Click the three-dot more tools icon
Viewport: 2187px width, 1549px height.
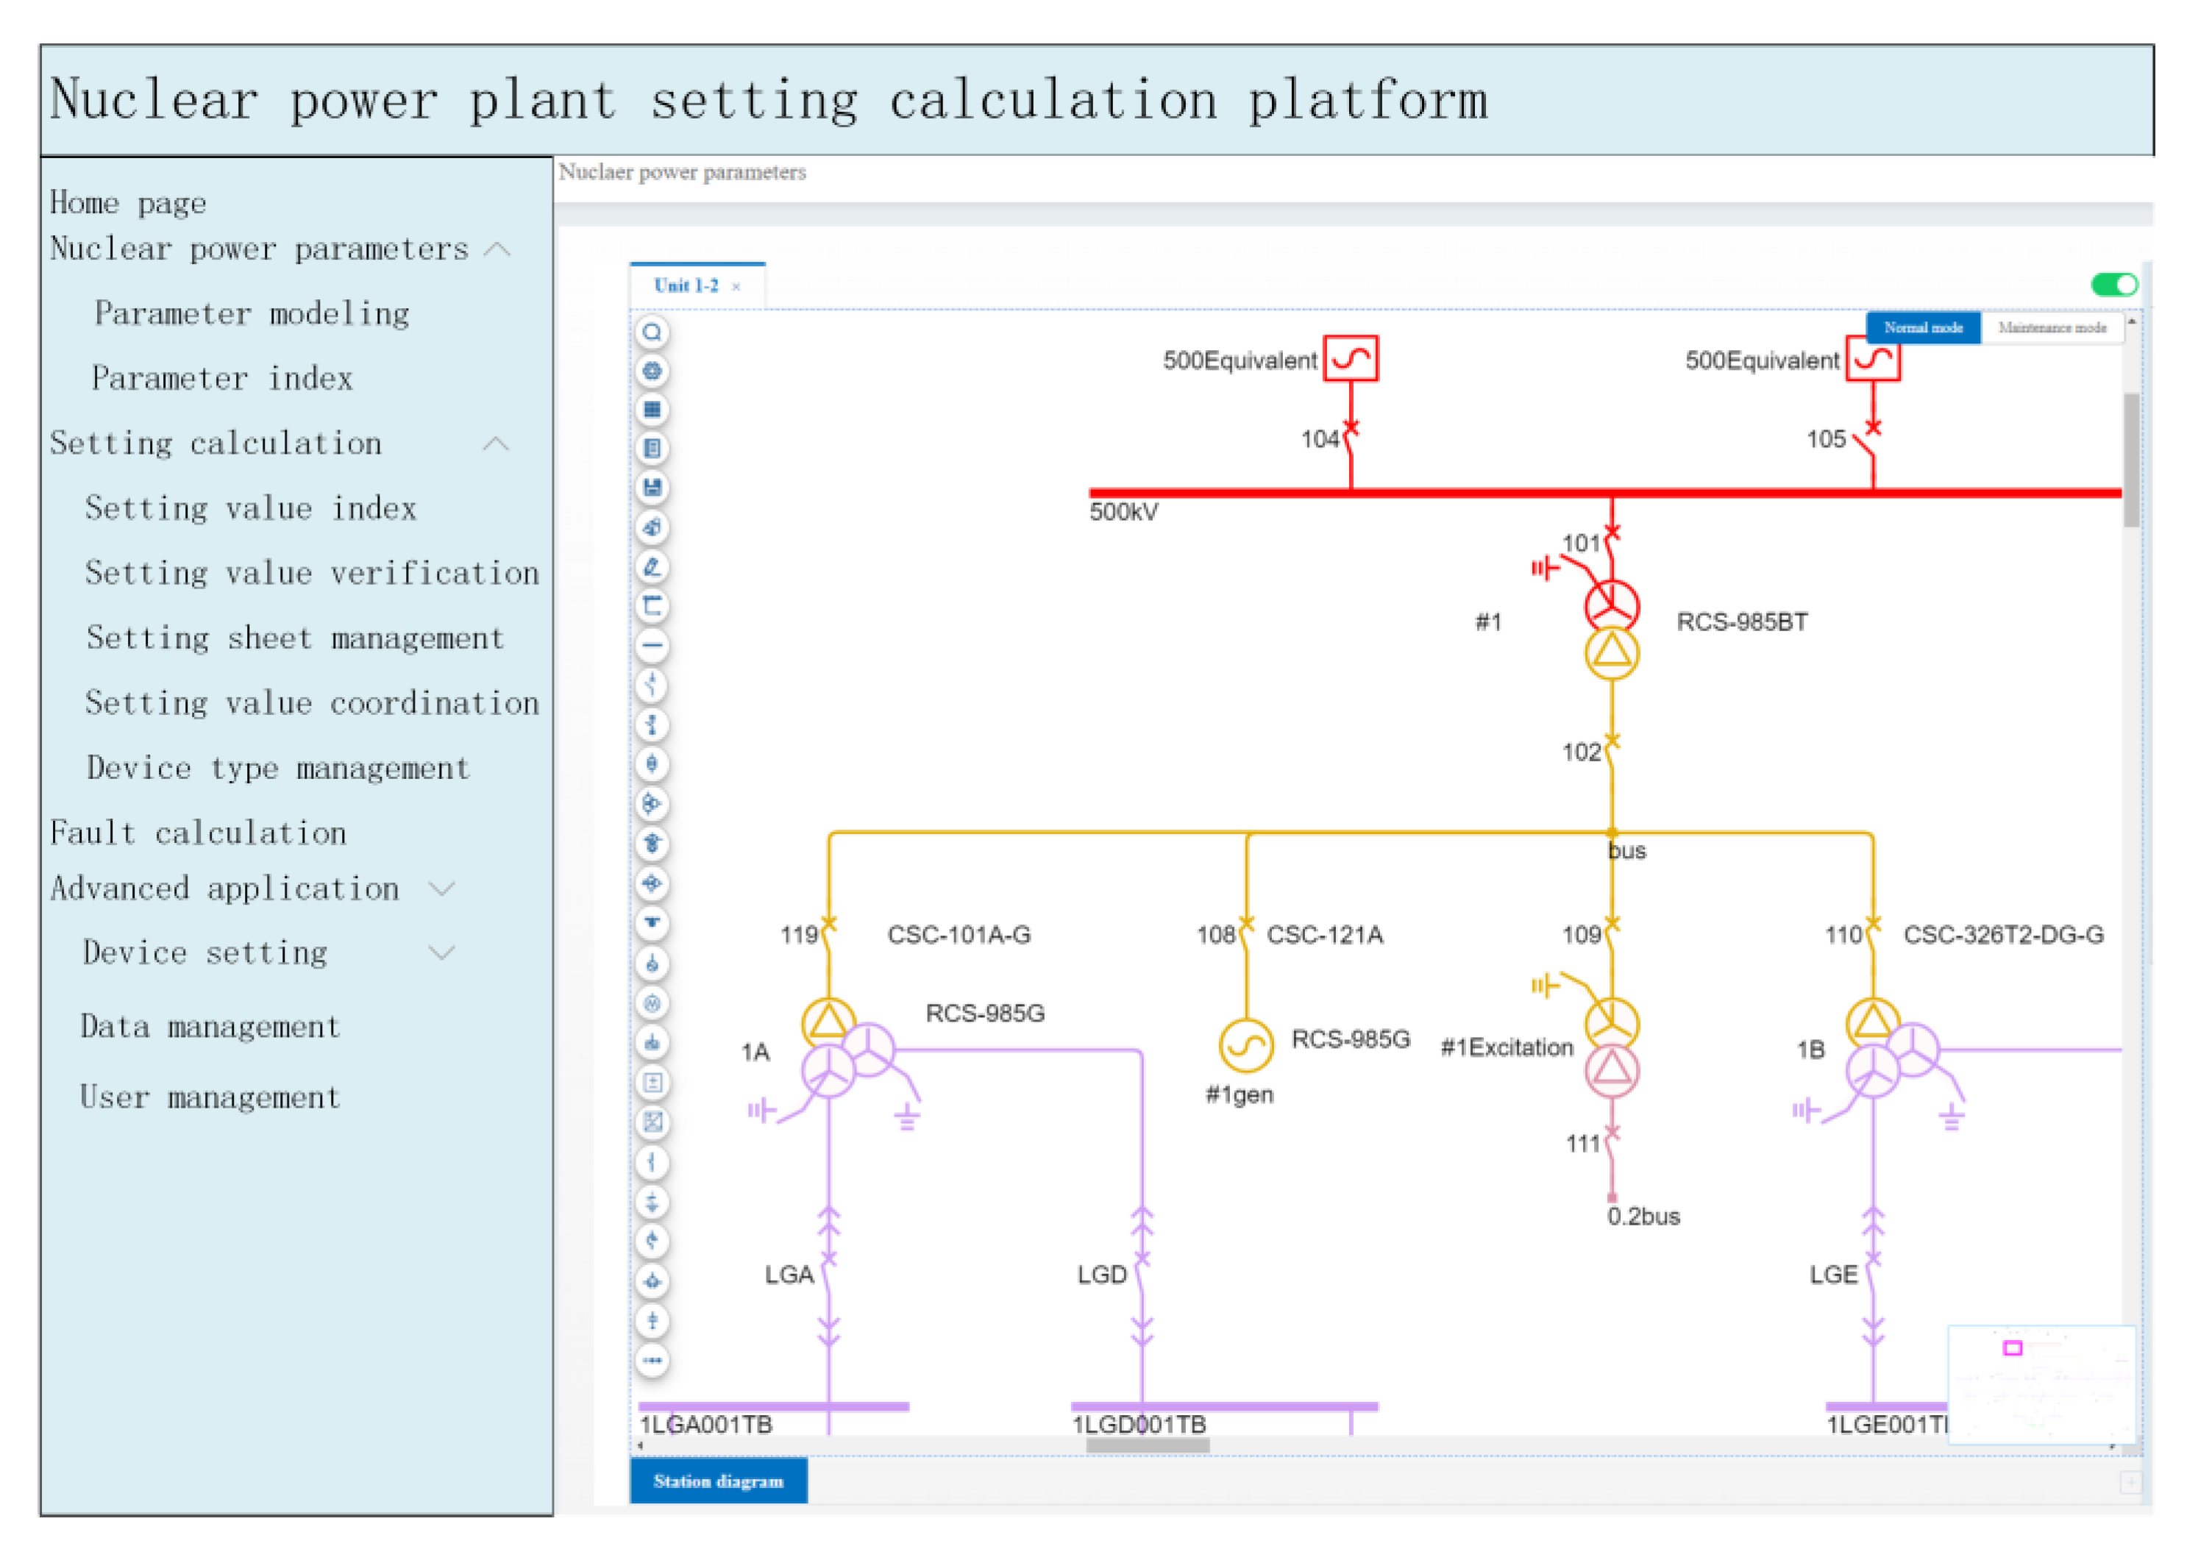click(652, 1360)
